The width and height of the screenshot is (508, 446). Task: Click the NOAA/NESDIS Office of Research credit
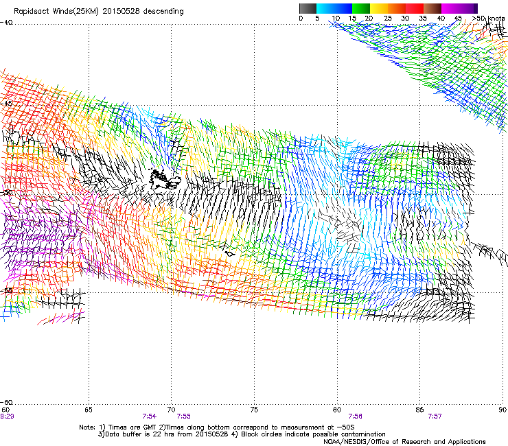click(x=404, y=442)
